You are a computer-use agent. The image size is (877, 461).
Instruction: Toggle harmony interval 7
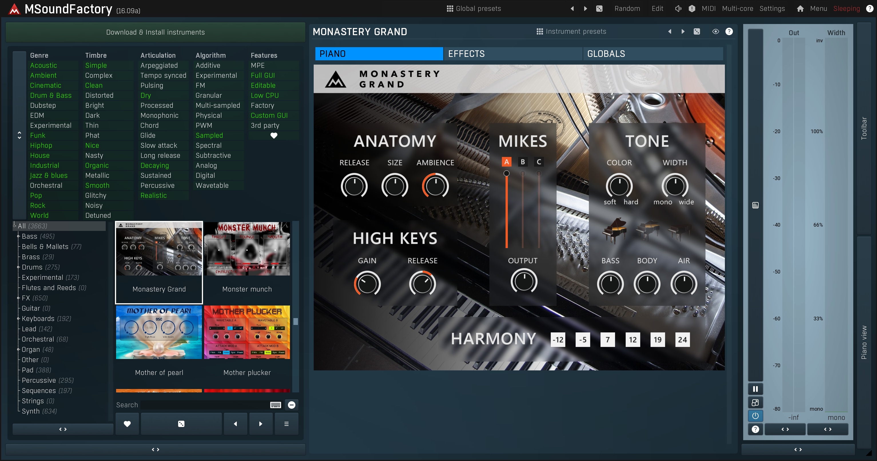point(607,340)
